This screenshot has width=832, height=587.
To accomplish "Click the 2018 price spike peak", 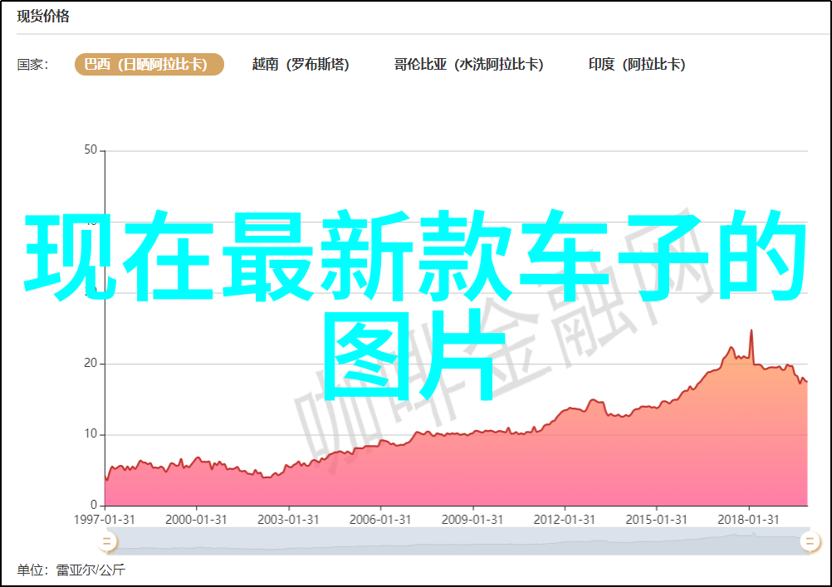I will [751, 330].
